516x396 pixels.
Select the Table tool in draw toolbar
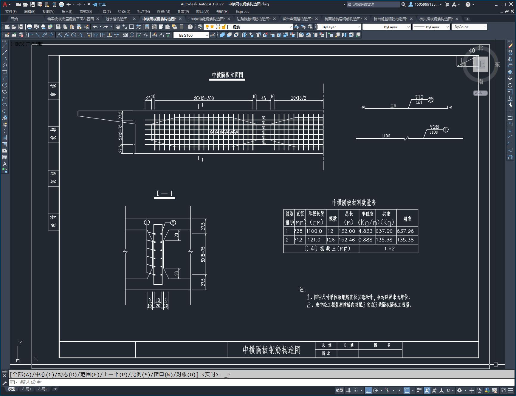pyautogui.click(x=5, y=157)
